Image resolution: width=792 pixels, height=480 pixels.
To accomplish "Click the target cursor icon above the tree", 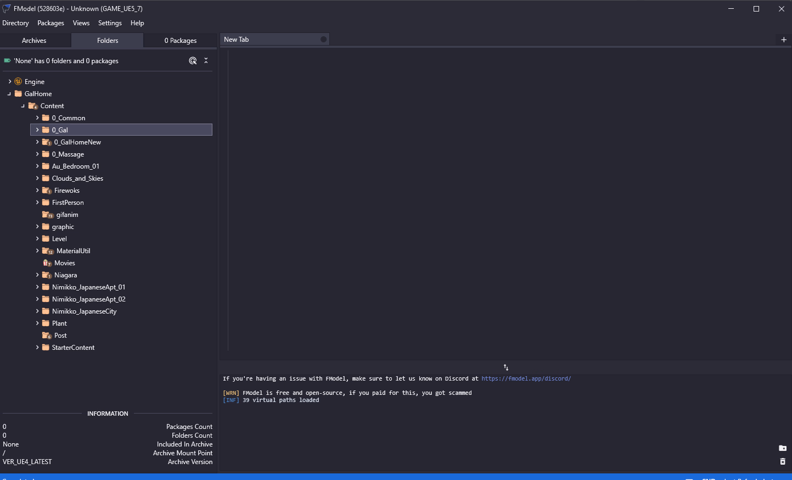I will tap(193, 60).
